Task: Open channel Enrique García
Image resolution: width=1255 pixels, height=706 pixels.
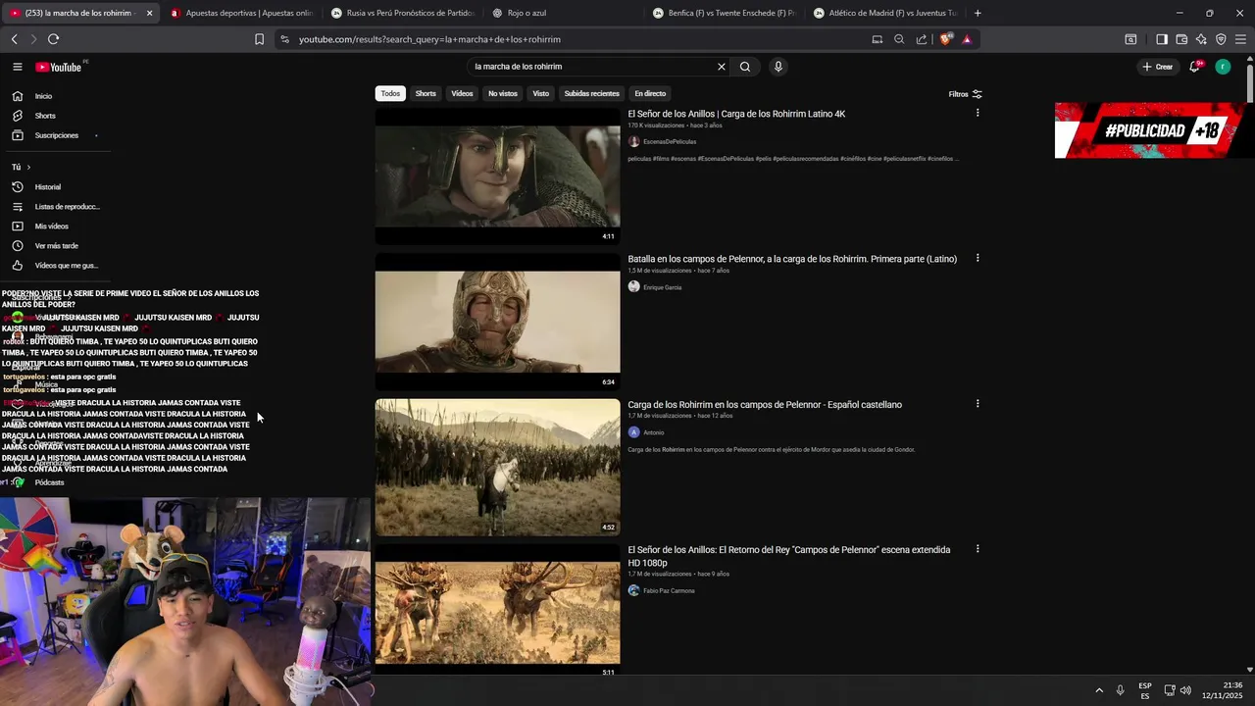Action: [x=662, y=287]
